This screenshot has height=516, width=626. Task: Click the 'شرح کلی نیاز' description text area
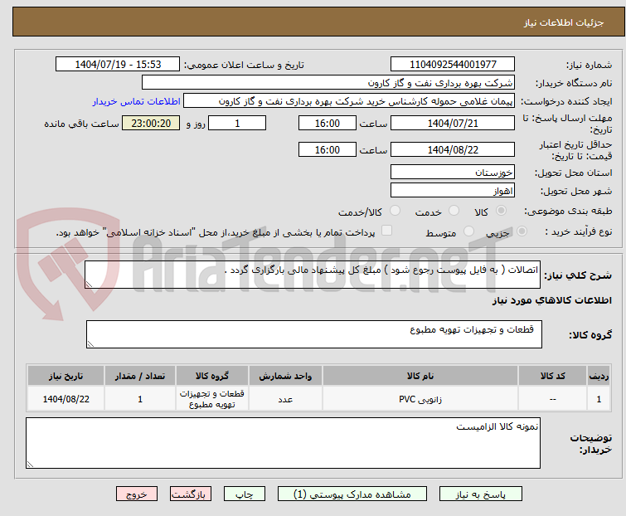[313, 275]
